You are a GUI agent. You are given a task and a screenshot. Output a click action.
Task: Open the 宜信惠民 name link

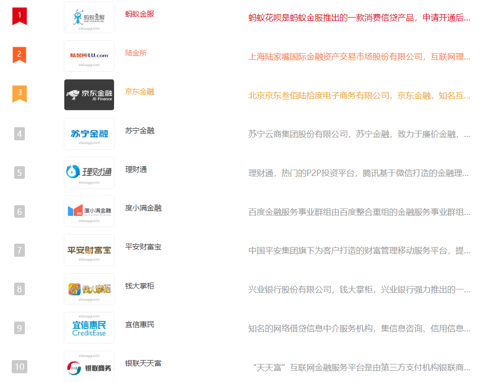click(139, 325)
